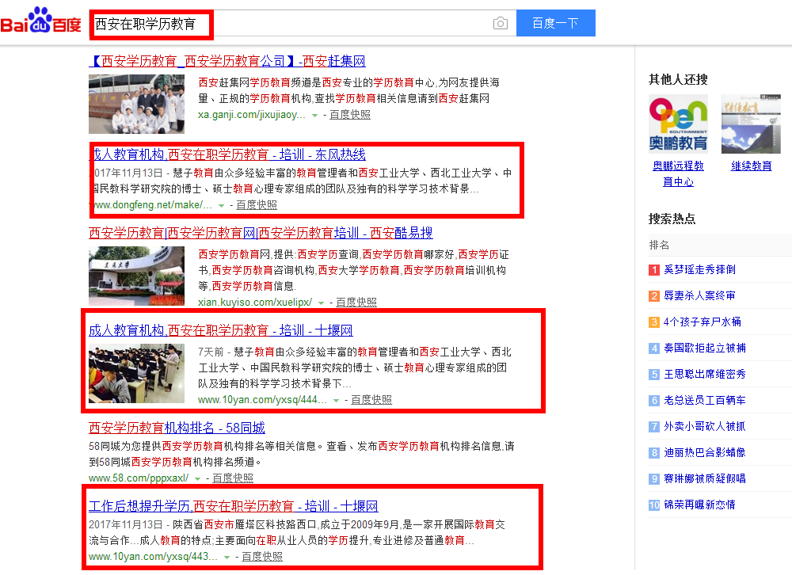Open the 工作后想提升学历 十堰网 result title

[234, 506]
